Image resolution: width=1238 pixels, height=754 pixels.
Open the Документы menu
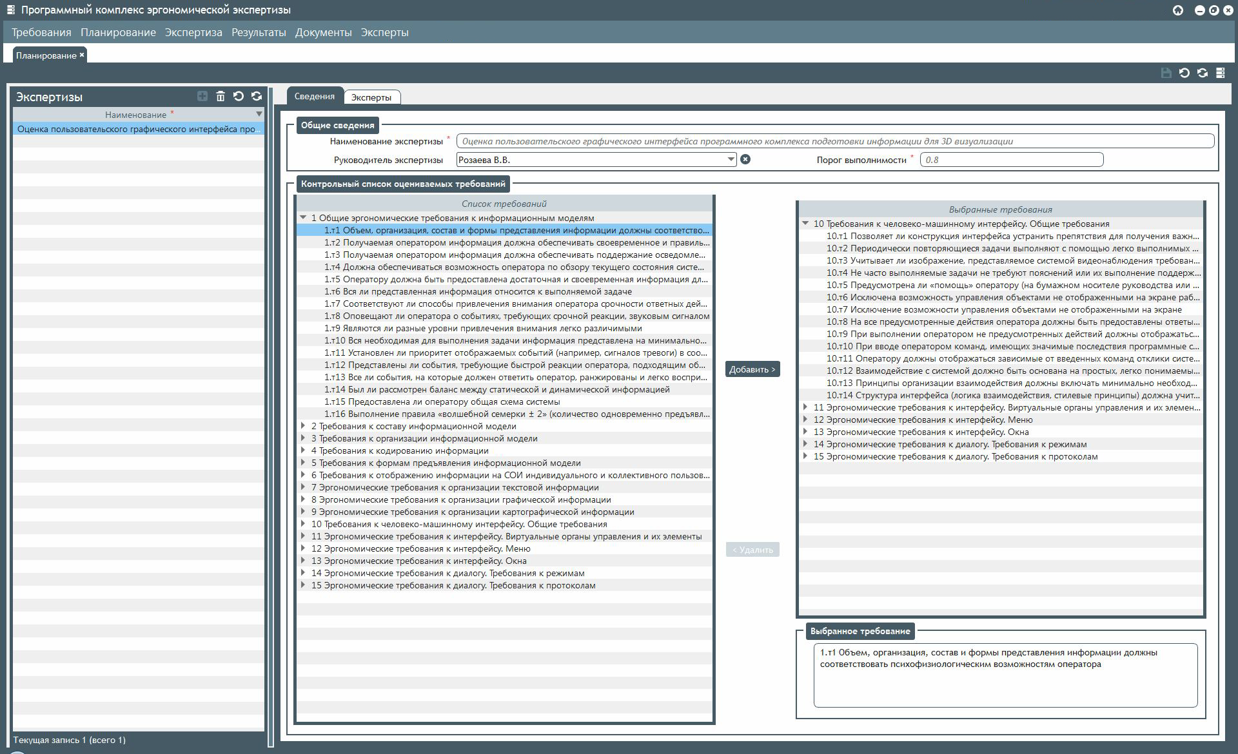(324, 32)
